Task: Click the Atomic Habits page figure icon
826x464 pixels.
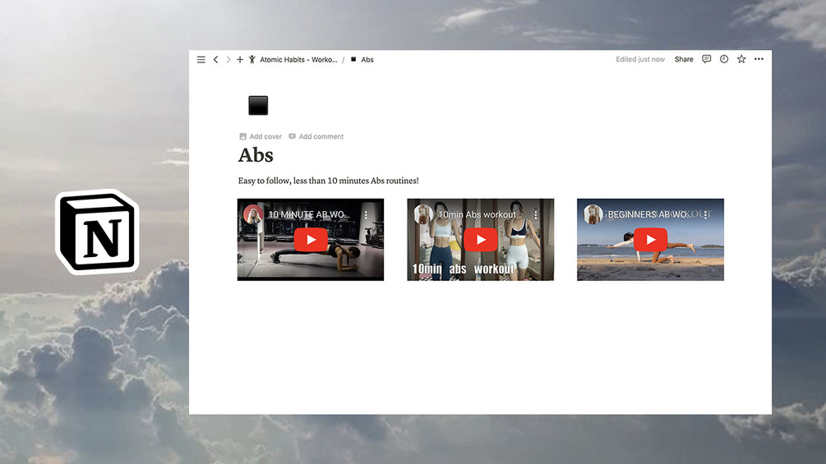Action: coord(252,59)
